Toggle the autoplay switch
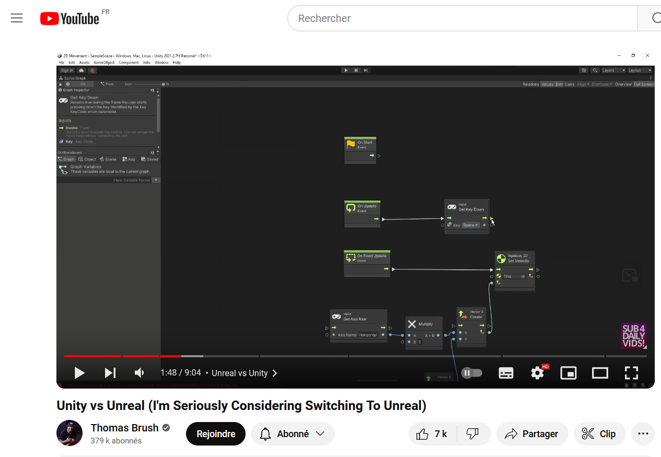The height and width of the screenshot is (457, 661). point(471,373)
